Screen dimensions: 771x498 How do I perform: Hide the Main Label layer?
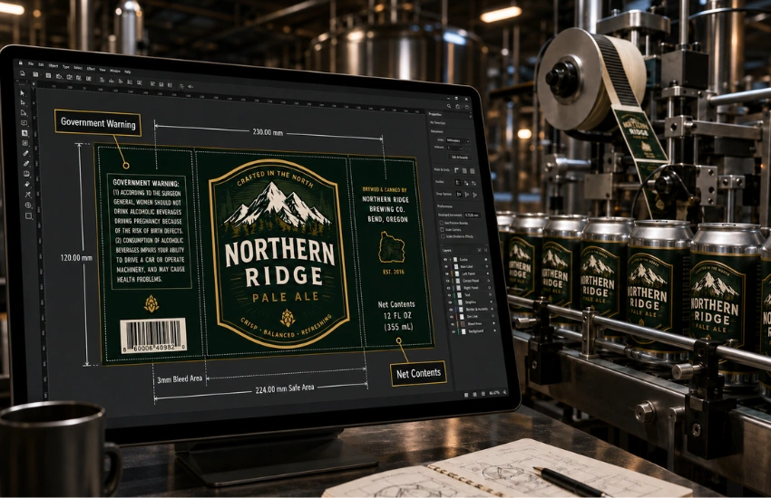pos(446,266)
